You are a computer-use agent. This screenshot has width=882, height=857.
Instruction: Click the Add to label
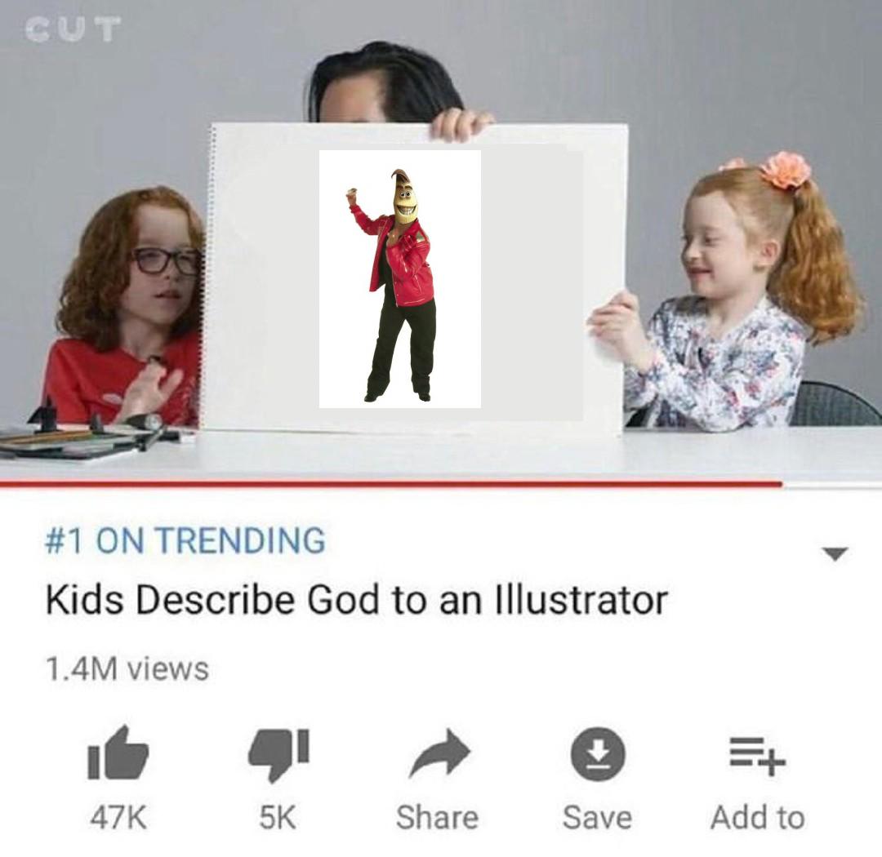click(x=757, y=817)
